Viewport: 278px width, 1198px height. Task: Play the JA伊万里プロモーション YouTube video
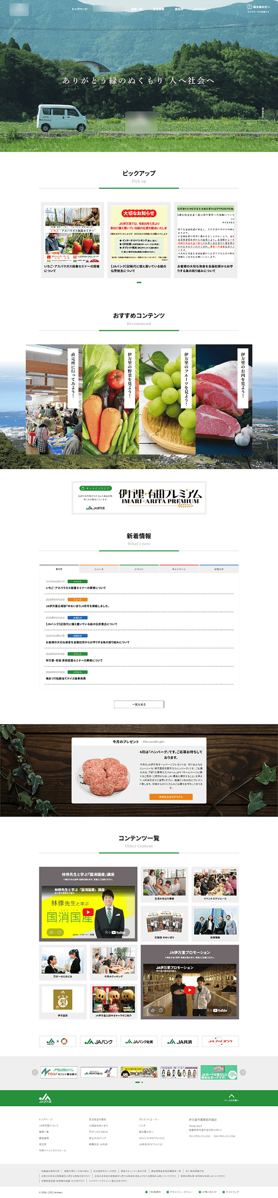pos(190,990)
